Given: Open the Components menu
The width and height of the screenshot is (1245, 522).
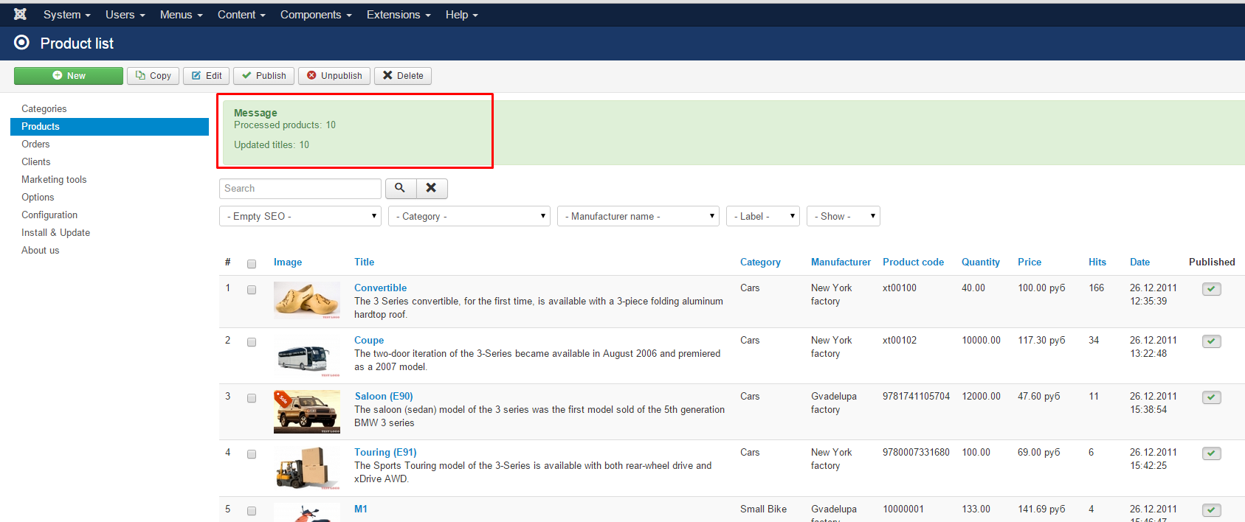Looking at the screenshot, I should (315, 15).
